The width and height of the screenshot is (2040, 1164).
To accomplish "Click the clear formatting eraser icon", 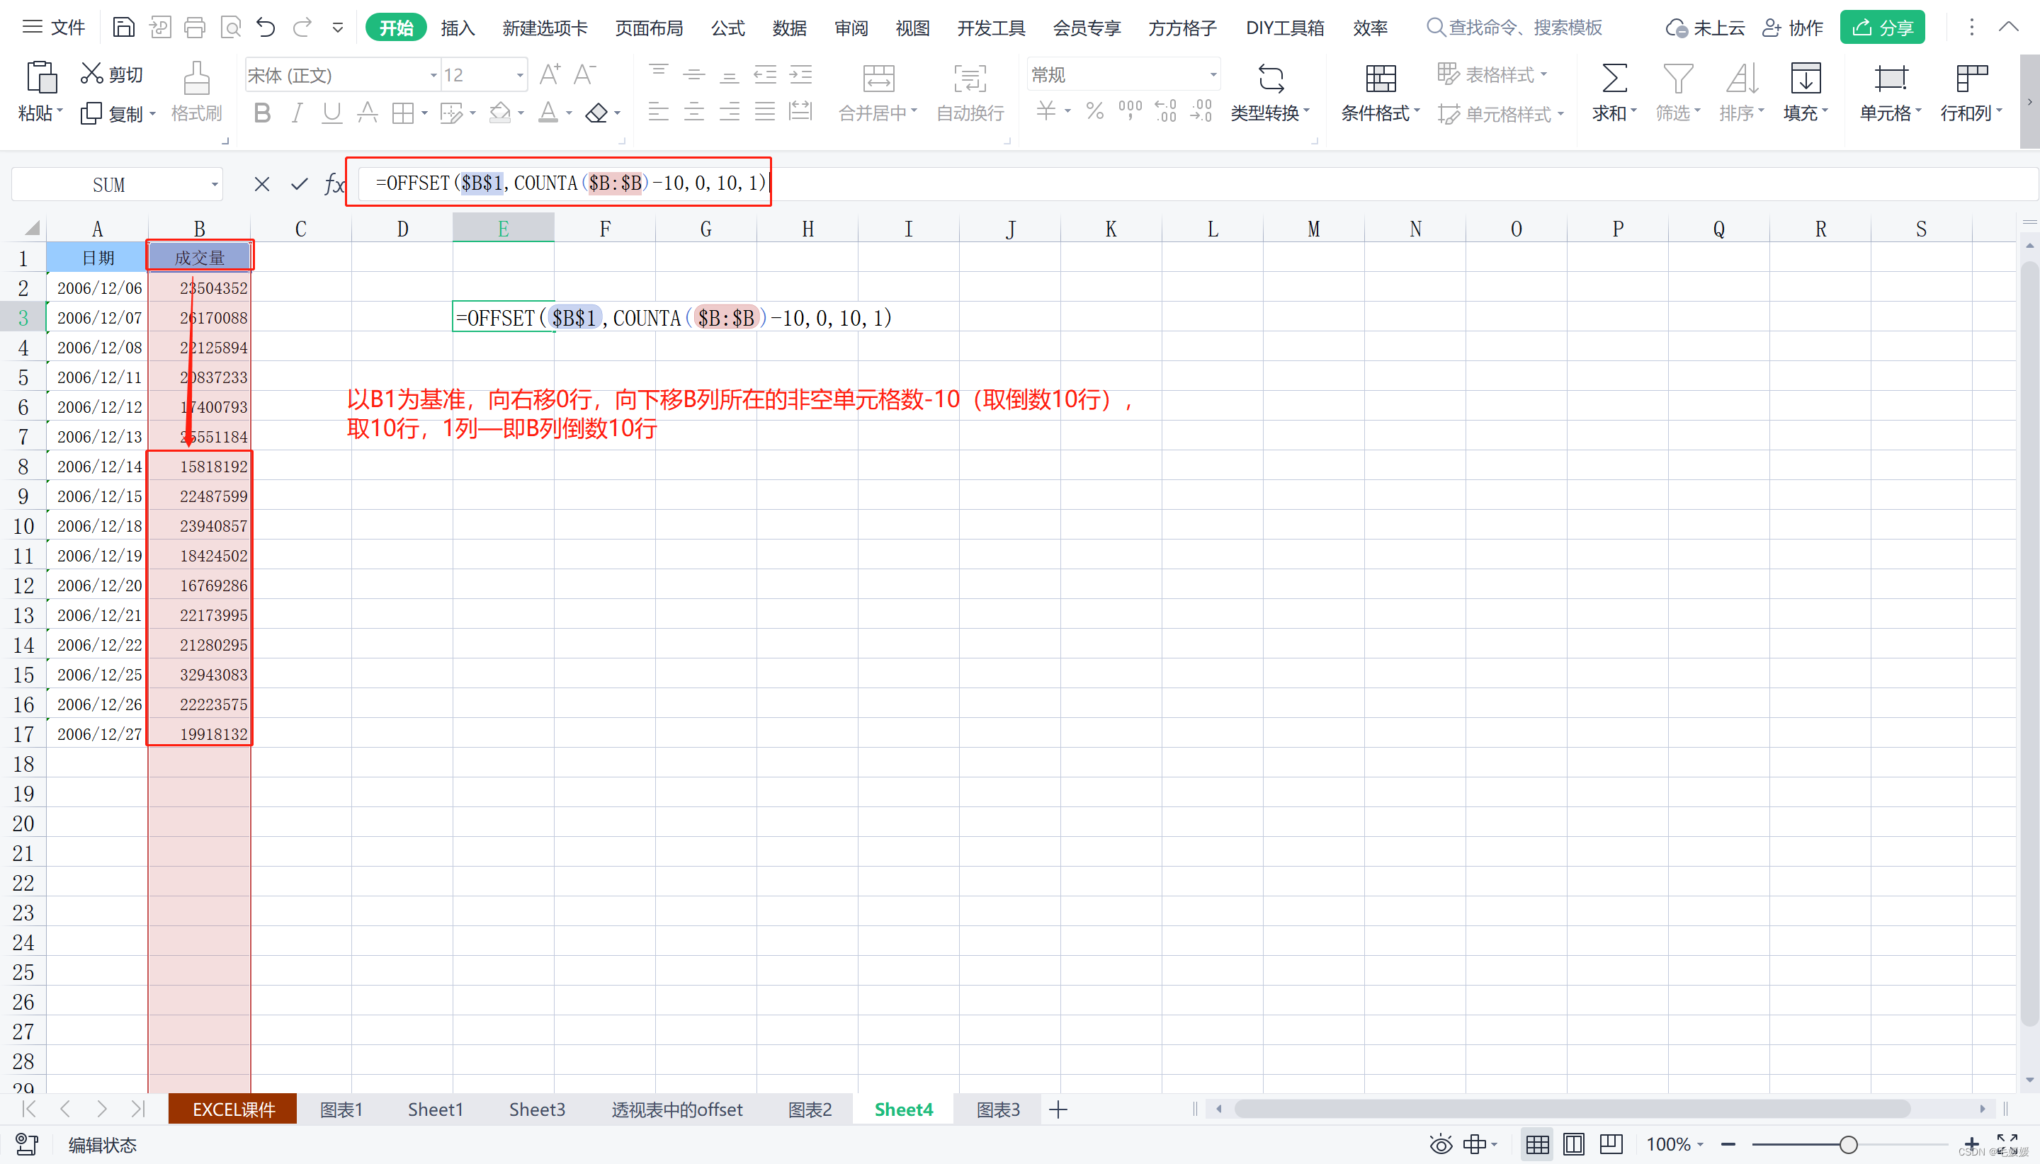I will (x=596, y=113).
